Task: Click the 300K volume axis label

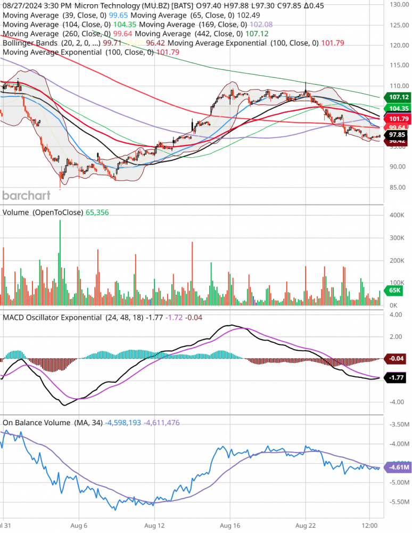Action: tap(397, 238)
